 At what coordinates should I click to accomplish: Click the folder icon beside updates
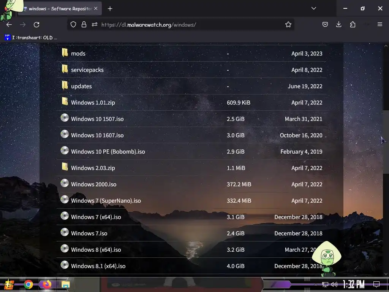[x=65, y=85]
